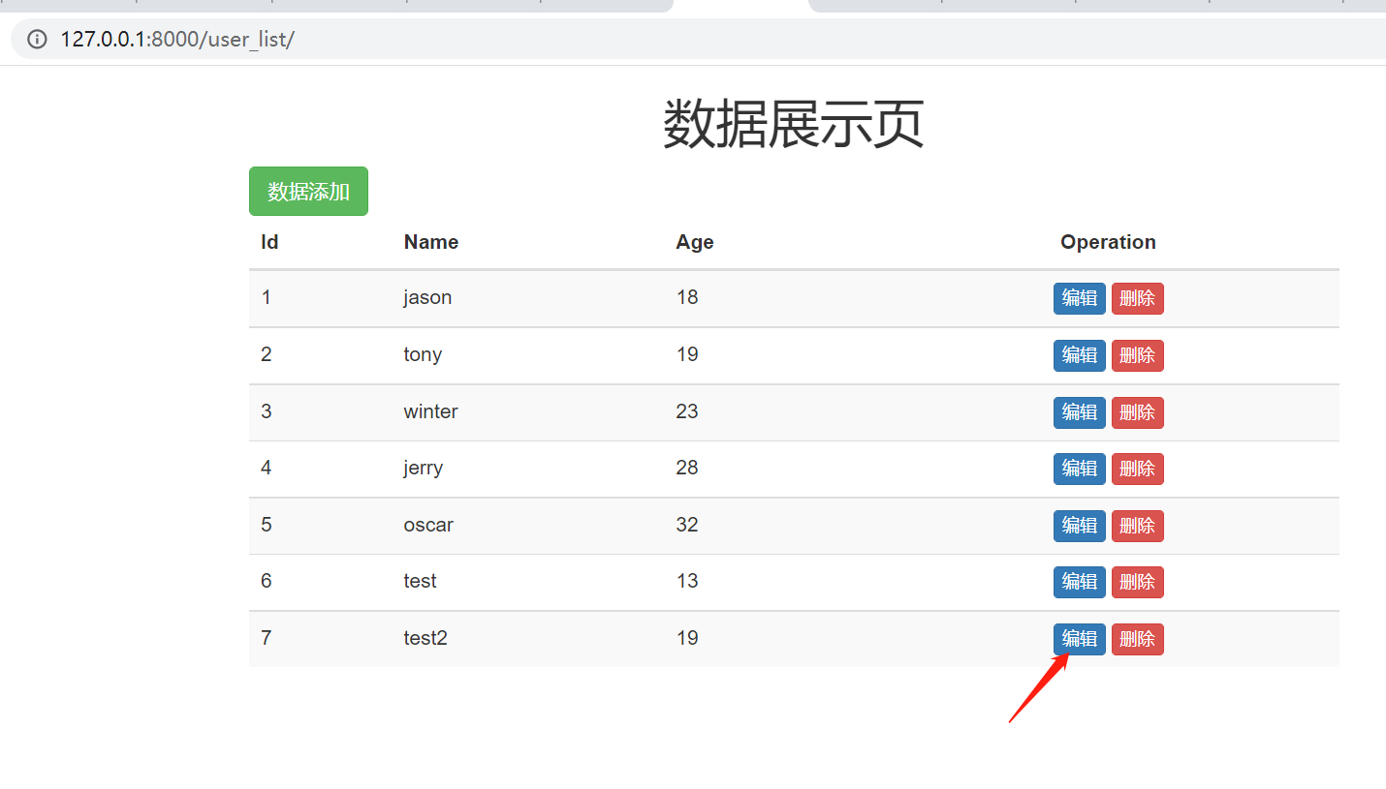Click the 数据展示页 page heading
1386x789 pixels.
click(x=793, y=124)
